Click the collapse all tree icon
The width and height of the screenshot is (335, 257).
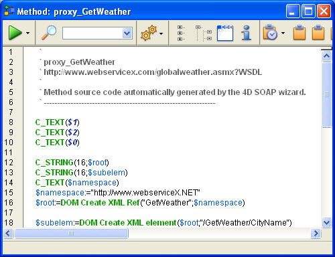tap(204, 33)
